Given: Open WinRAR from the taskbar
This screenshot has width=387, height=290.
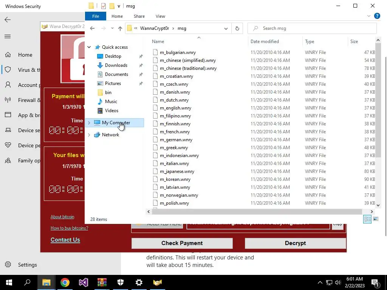Looking at the screenshot, I should click(102, 282).
